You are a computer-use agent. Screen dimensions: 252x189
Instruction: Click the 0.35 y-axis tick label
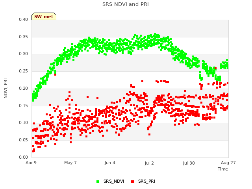tap(23, 37)
